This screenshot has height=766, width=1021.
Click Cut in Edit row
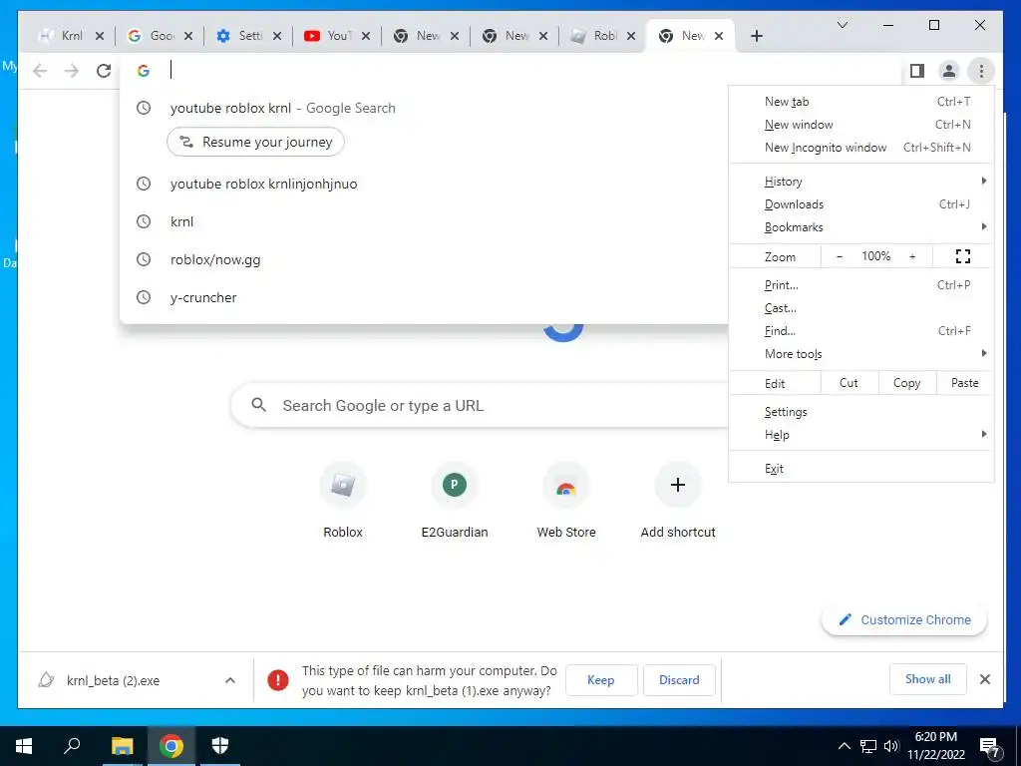pos(850,383)
